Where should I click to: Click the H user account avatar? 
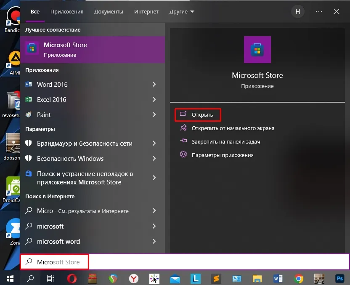click(x=298, y=12)
